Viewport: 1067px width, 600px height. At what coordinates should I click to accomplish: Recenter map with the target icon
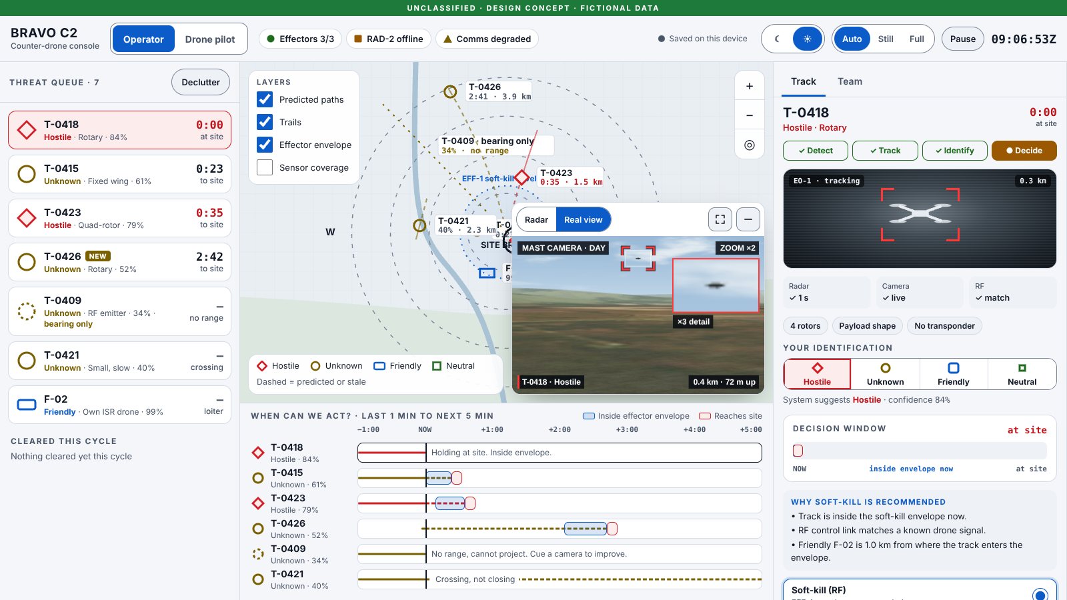click(x=749, y=145)
